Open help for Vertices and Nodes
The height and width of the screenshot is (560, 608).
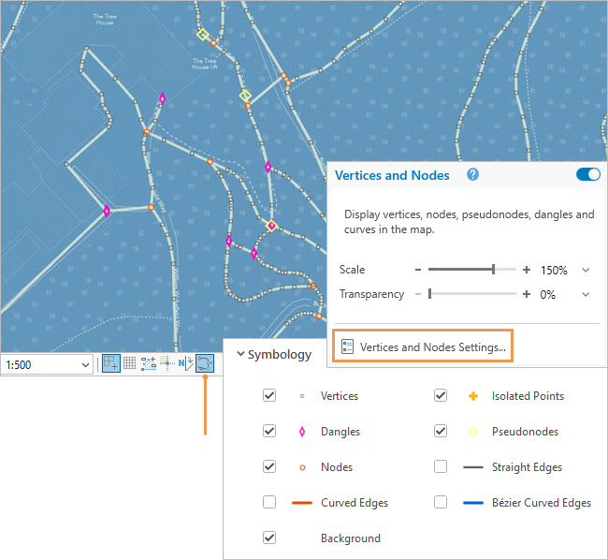[x=472, y=175]
